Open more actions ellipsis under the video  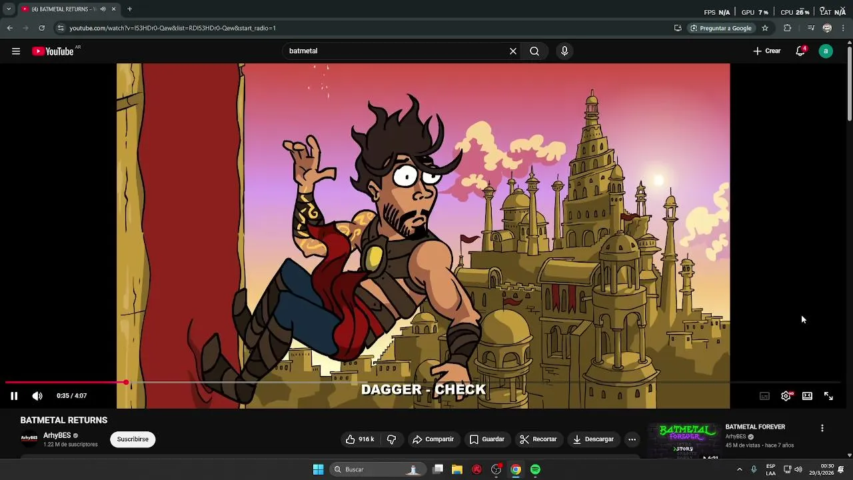[632, 439]
